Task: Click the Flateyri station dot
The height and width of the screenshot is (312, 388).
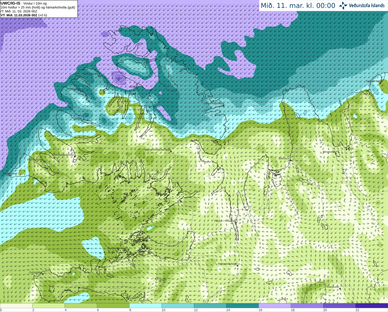Action: pyautogui.click(x=81, y=91)
